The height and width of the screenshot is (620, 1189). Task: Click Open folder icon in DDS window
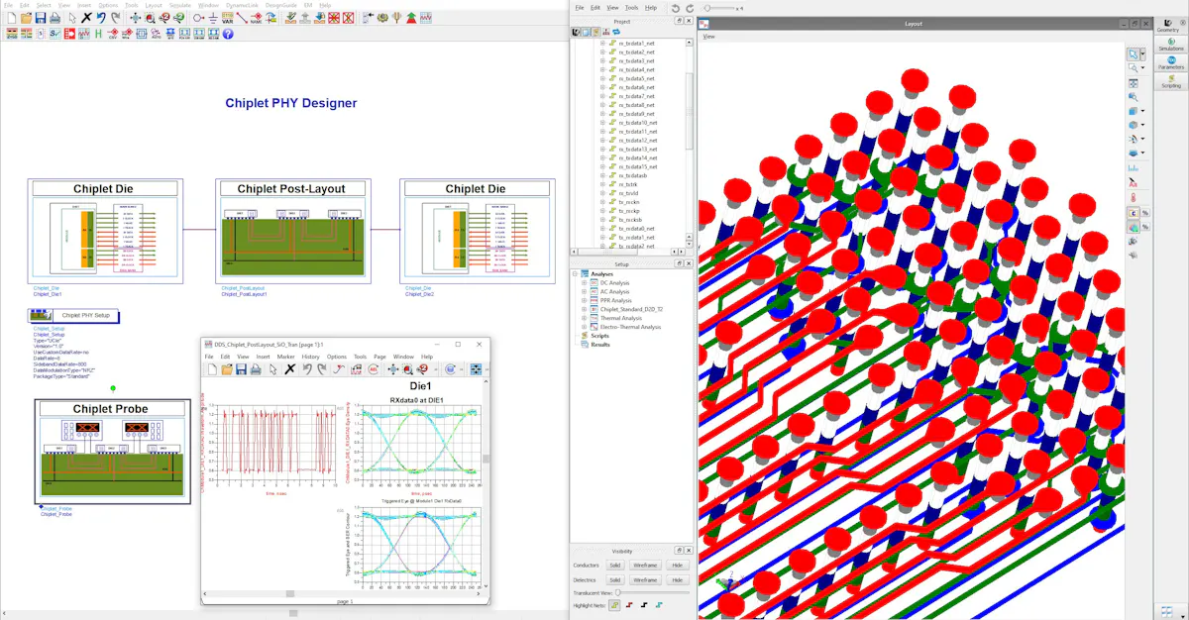pos(227,369)
